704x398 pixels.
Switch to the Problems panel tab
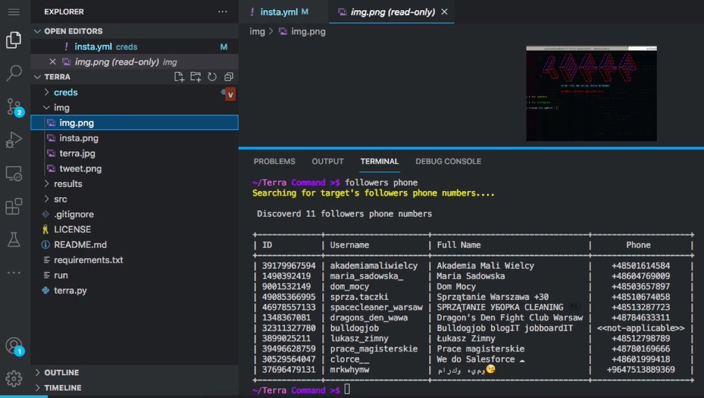tap(274, 161)
